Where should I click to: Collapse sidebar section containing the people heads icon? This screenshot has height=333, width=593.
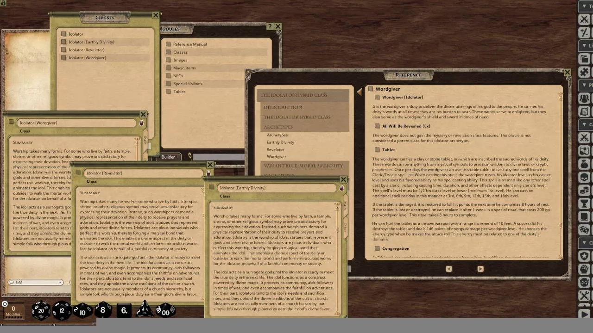585,85
